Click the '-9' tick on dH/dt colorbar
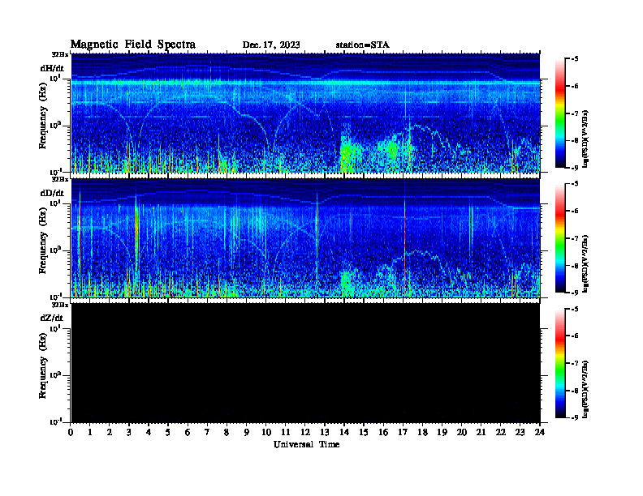This screenshot has height=496, width=643. [x=575, y=168]
